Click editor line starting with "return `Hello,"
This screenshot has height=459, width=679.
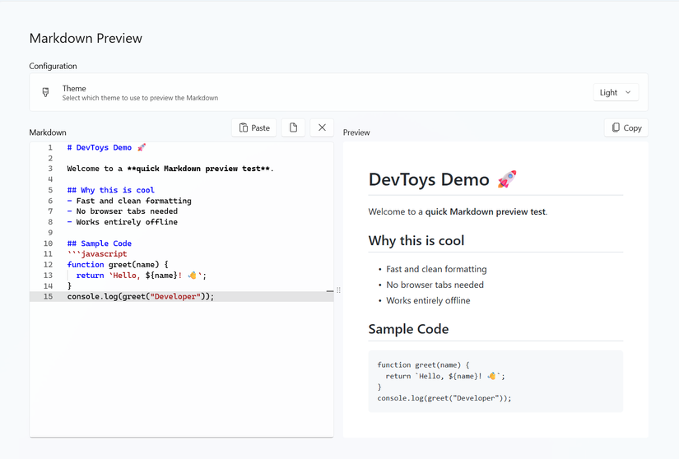pyautogui.click(x=142, y=275)
